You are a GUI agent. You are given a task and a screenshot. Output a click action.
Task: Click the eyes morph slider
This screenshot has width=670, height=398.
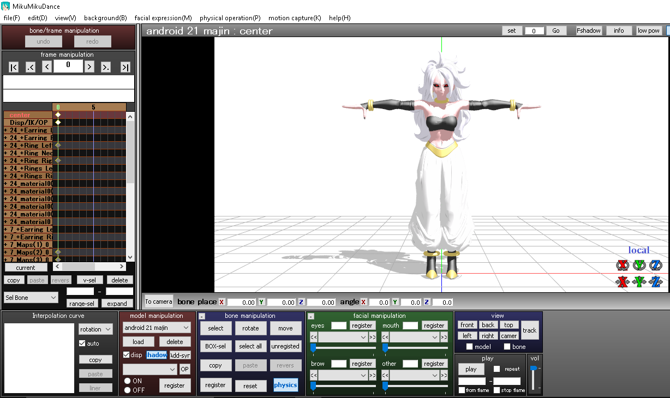pyautogui.click(x=313, y=347)
